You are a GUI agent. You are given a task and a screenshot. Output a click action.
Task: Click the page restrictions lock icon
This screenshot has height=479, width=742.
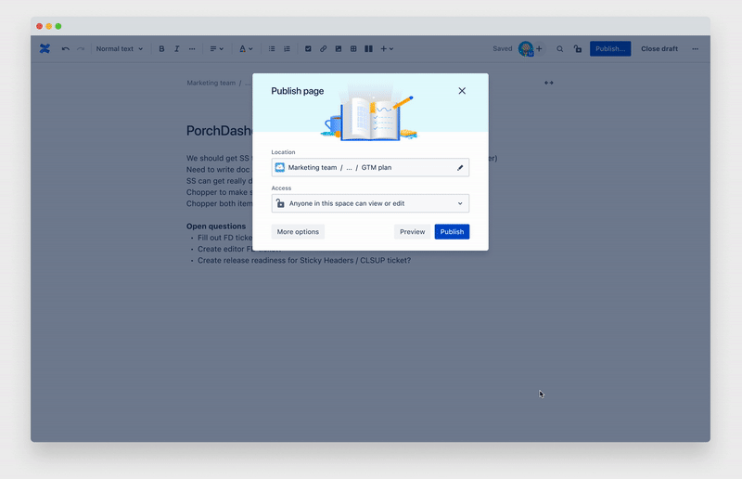[x=577, y=49]
